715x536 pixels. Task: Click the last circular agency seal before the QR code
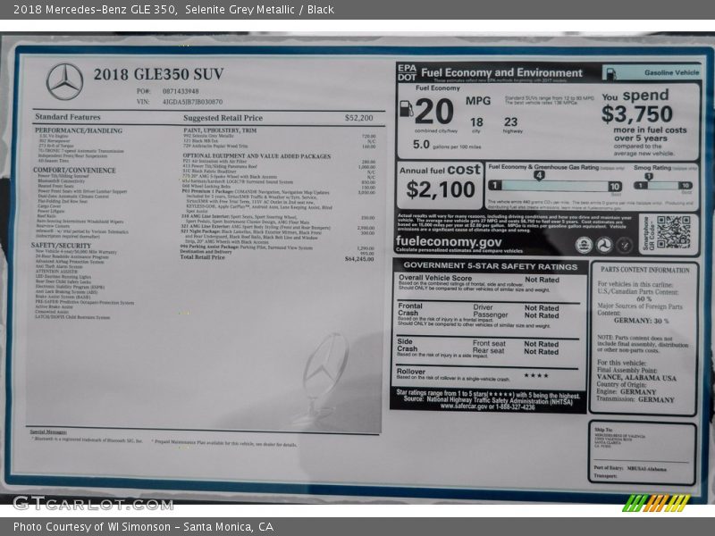(x=624, y=245)
